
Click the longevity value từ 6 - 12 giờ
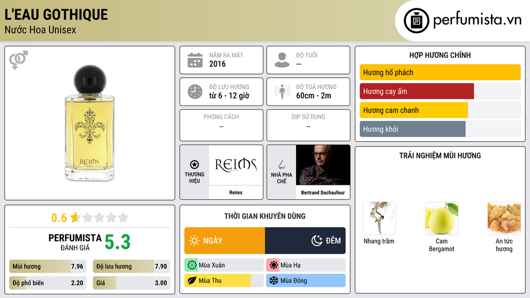[229, 96]
